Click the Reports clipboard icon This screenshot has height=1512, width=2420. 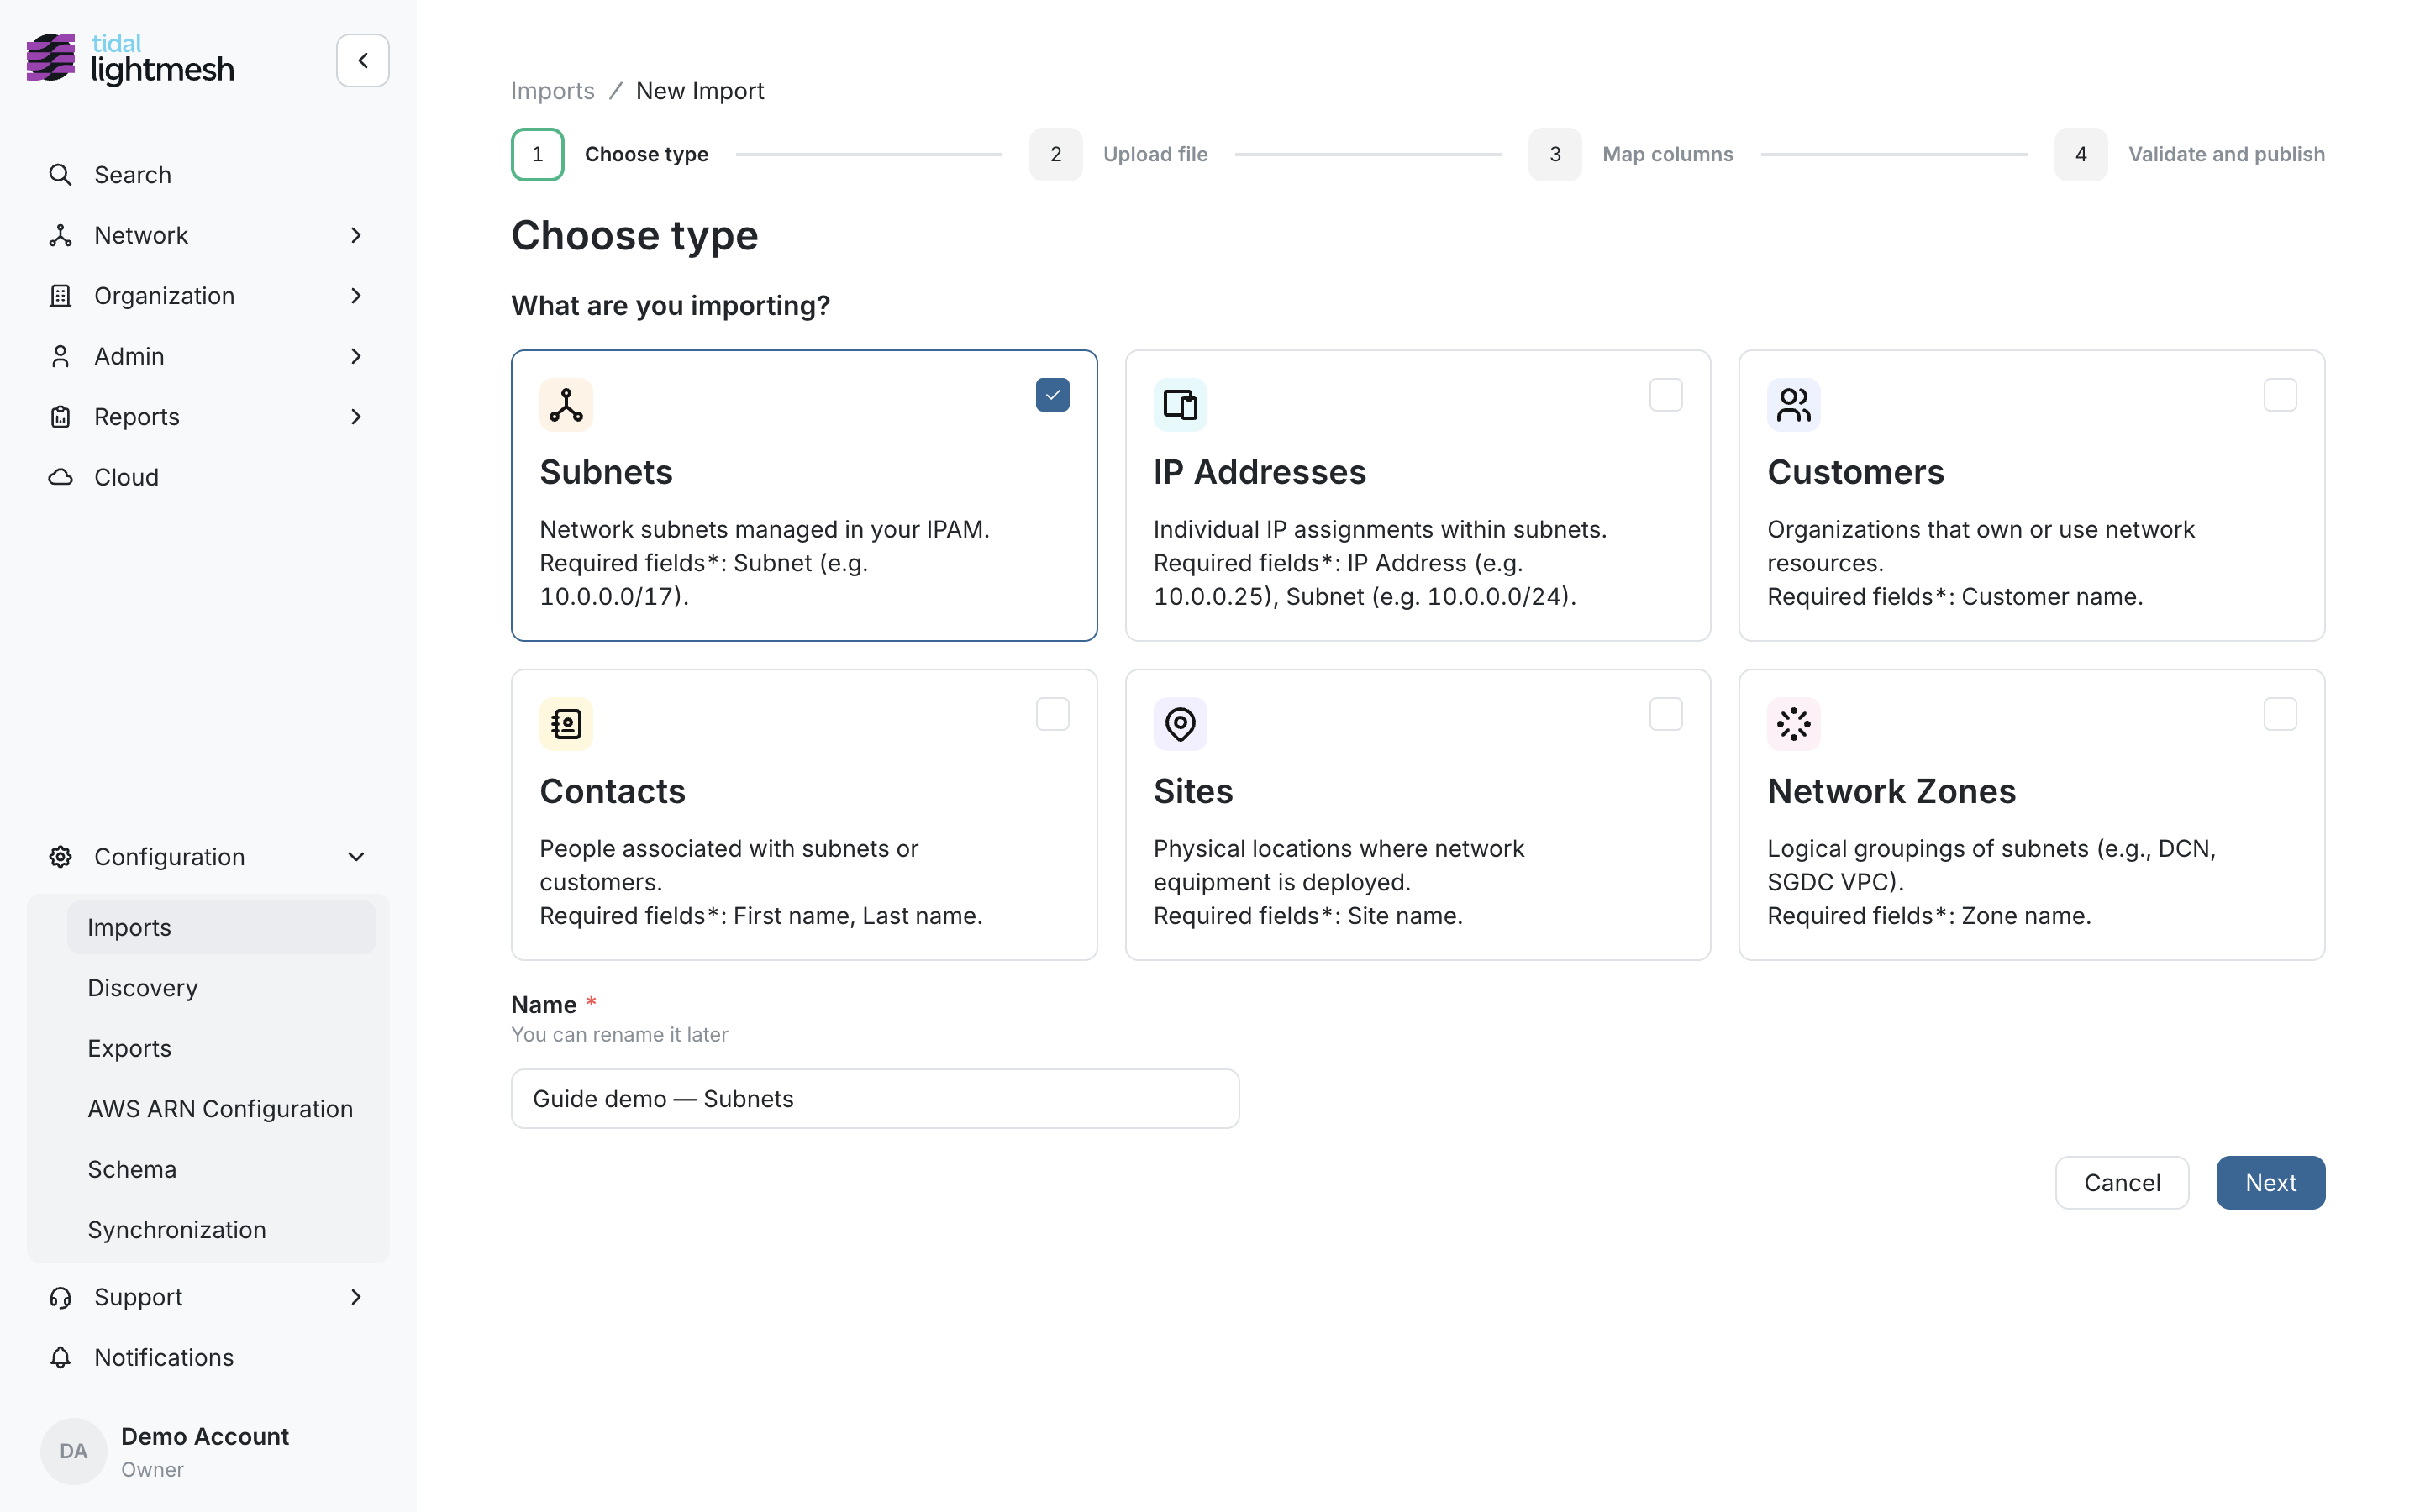point(60,417)
